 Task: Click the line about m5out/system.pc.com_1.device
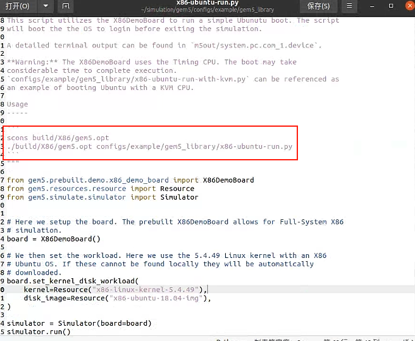164,46
